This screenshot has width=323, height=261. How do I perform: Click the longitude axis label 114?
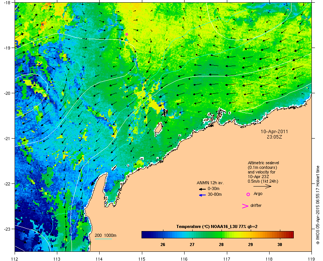pyautogui.click(x=99, y=259)
